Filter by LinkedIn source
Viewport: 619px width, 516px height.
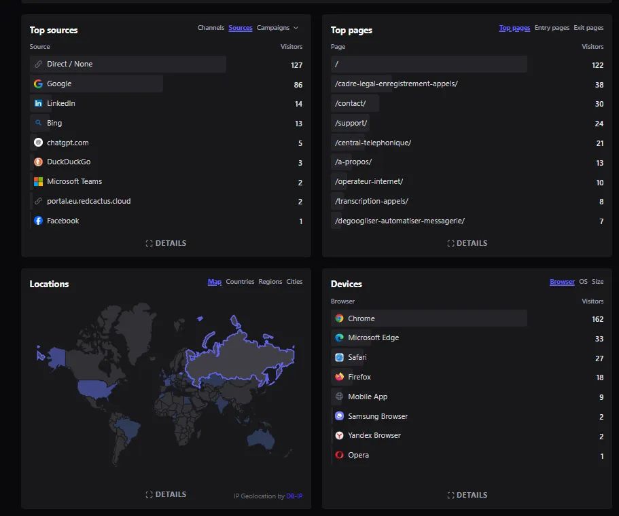(166, 103)
